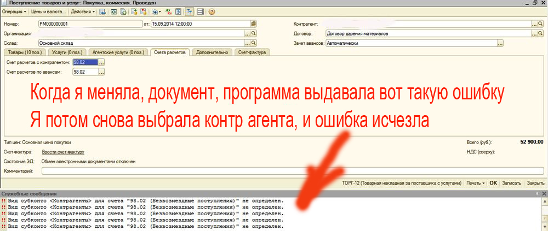The image size is (548, 231).
Task: Open the Операция dropdown menu
Action: point(15,11)
